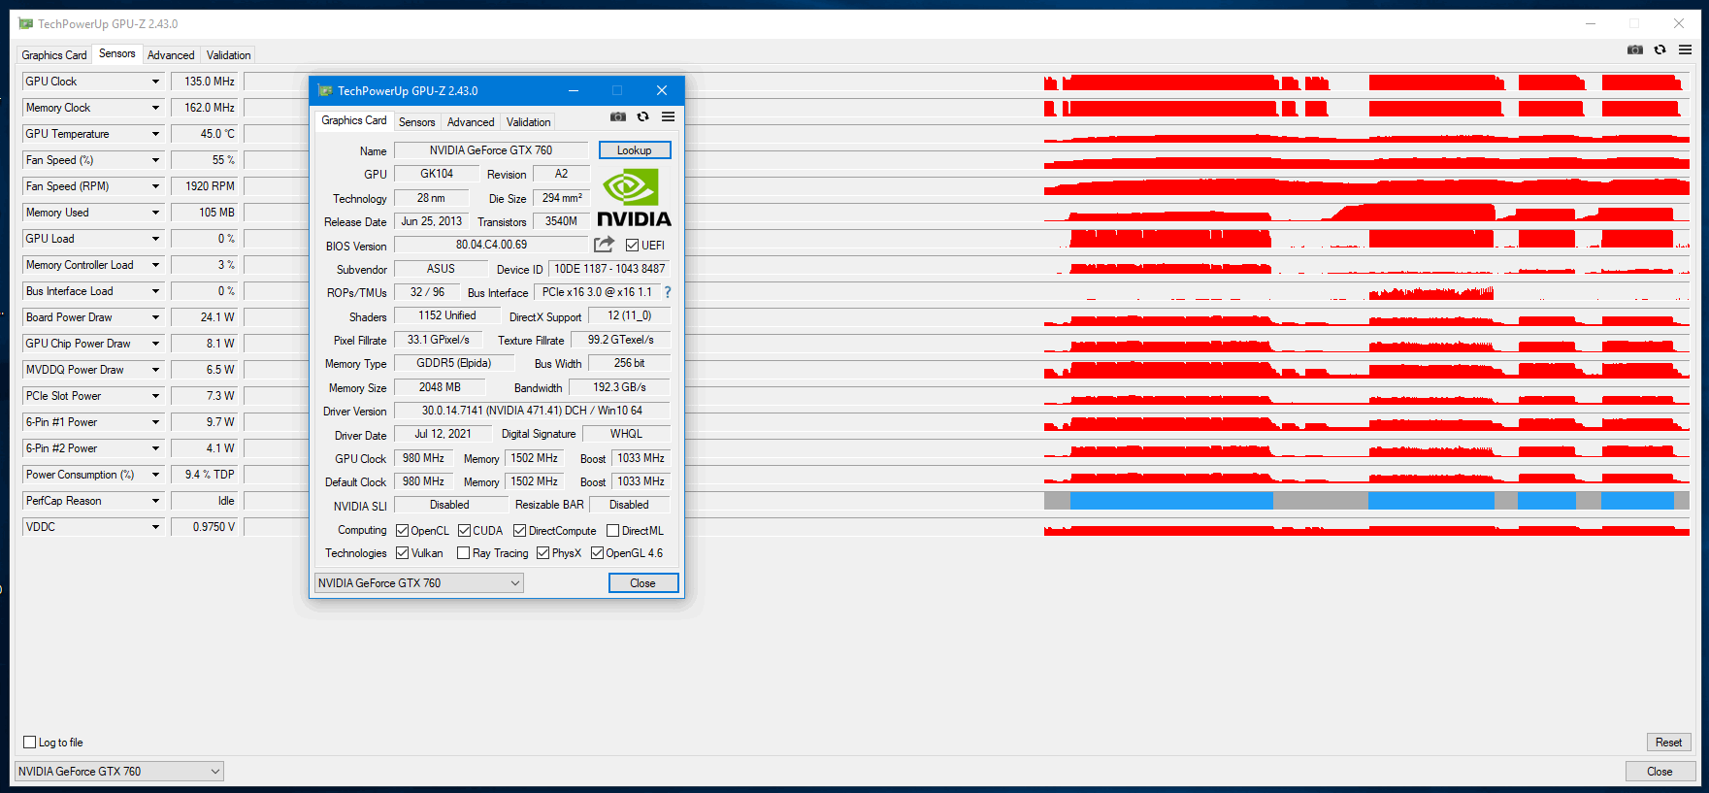The width and height of the screenshot is (1709, 793).
Task: Click the Device ID value 10DE 1187 - 1043 8487
Action: 609,269
